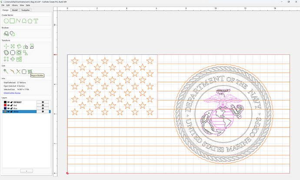Activate the Region Builder tool

point(30,72)
